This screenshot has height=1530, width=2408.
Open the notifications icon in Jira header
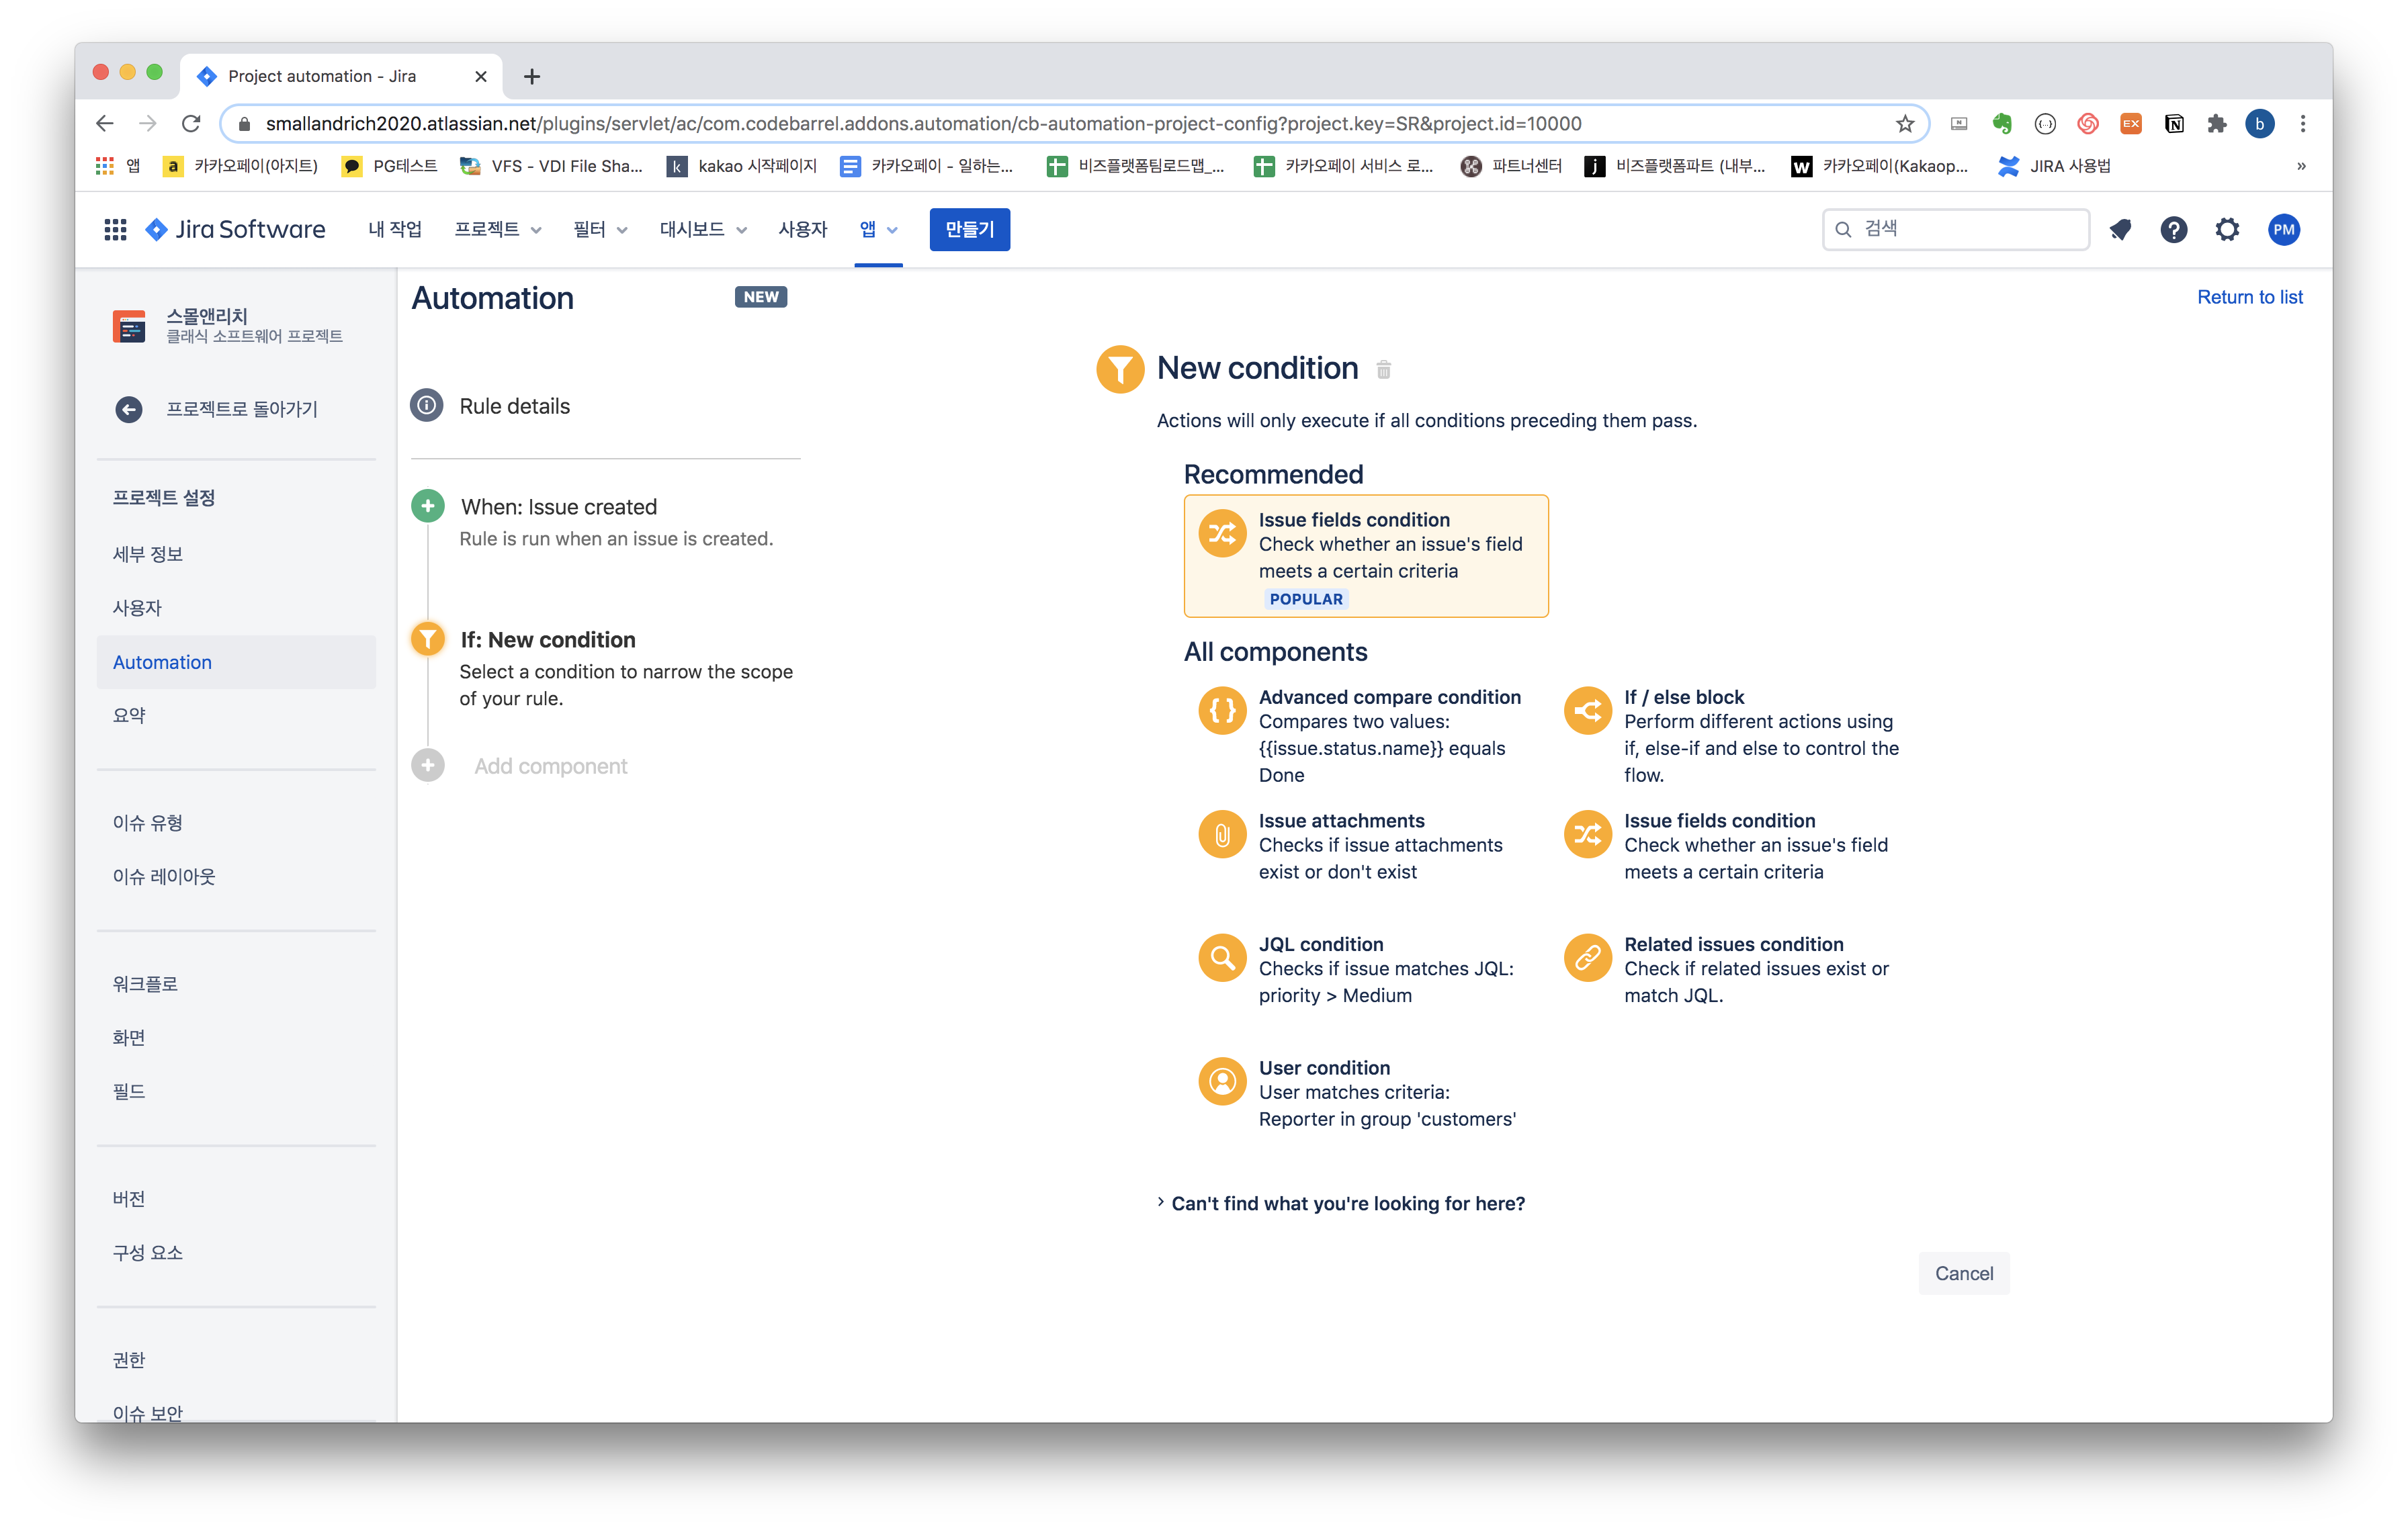pos(2119,230)
